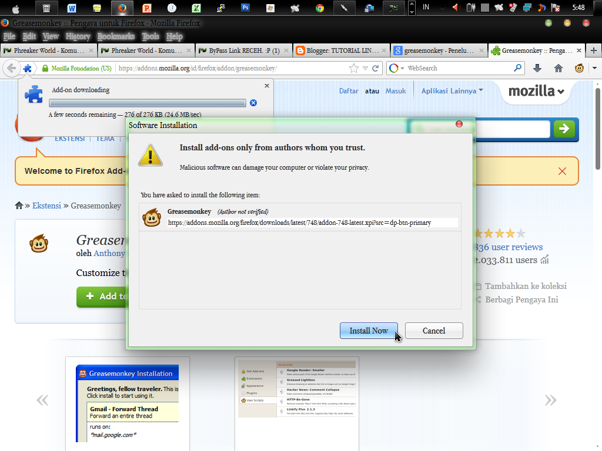
Task: Reload the page with the refresh icon
Action: [374, 68]
